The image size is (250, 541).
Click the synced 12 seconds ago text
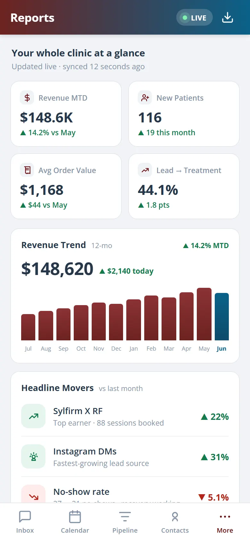coord(104,67)
